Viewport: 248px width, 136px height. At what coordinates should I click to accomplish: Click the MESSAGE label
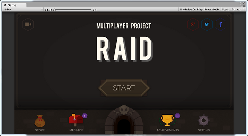(76, 130)
